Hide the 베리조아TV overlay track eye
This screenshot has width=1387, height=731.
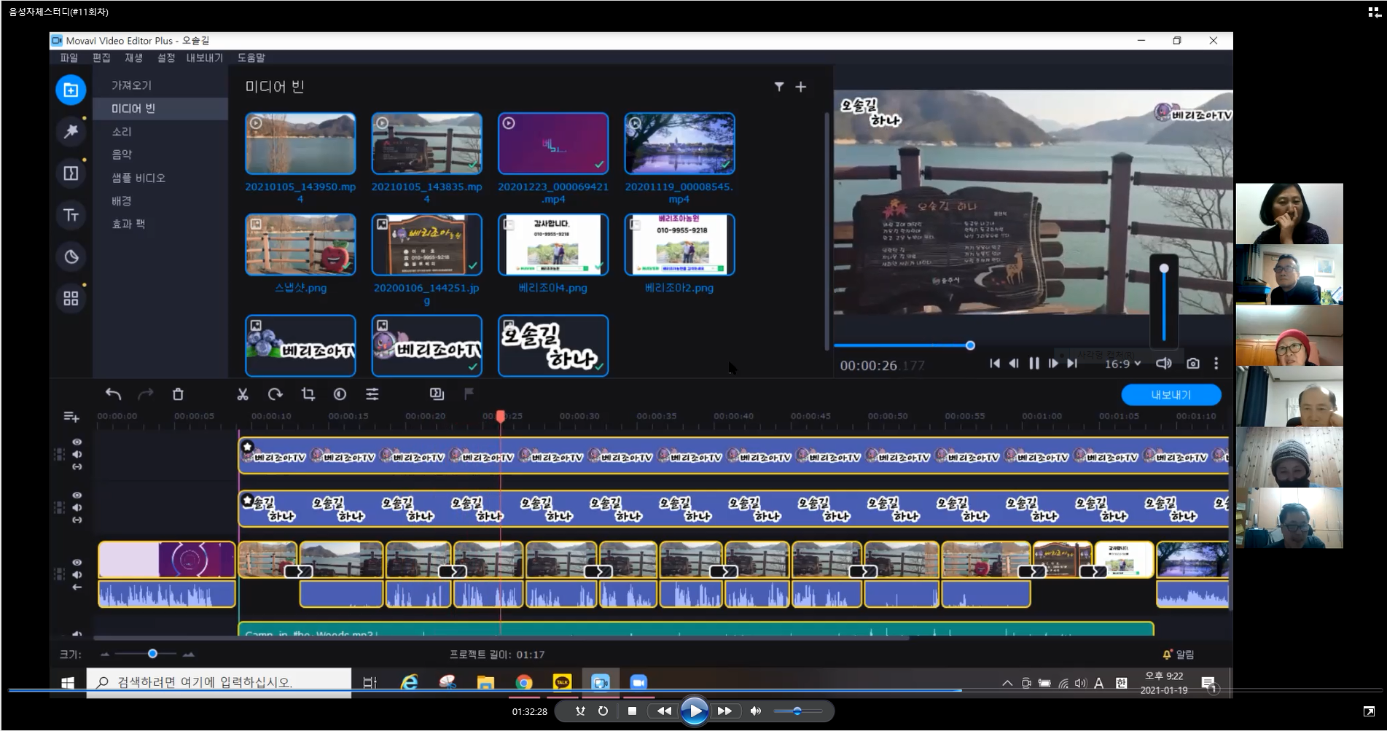coord(77,442)
